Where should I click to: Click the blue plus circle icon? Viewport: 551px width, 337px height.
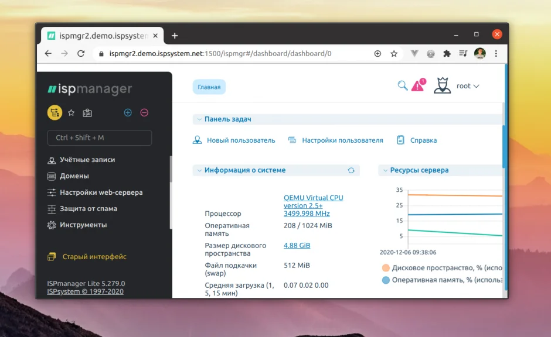pyautogui.click(x=128, y=112)
